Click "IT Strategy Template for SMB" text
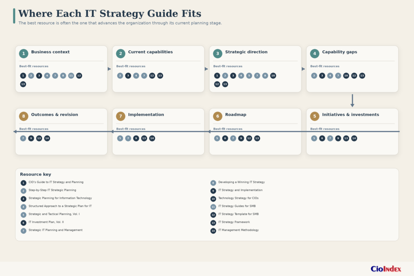The width and height of the screenshot is (414, 276). coord(239,214)
